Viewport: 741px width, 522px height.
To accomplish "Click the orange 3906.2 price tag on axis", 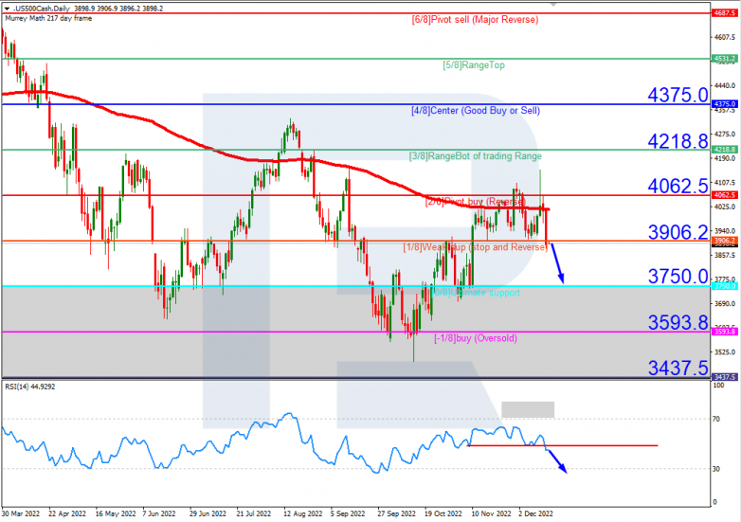I will 725,241.
